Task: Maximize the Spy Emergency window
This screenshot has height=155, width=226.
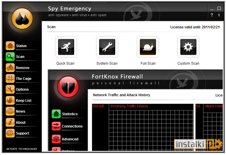Action: click(x=219, y=8)
